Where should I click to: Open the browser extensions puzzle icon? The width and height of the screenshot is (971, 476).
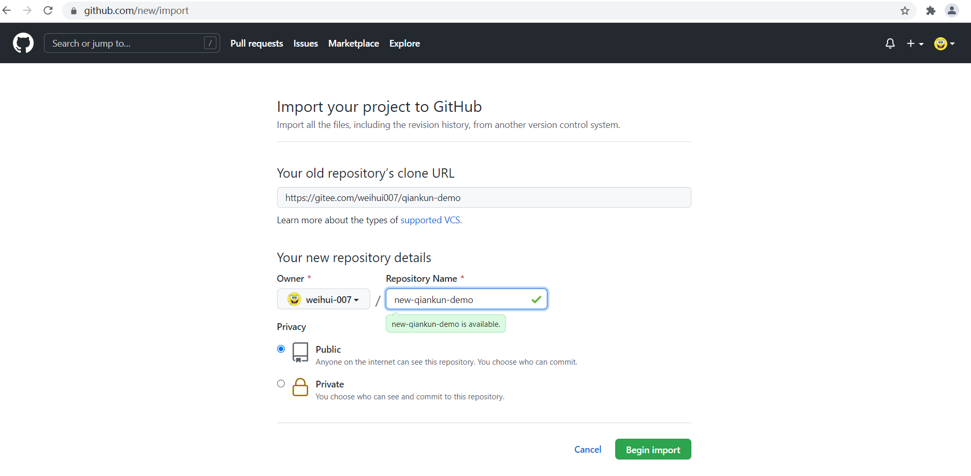pyautogui.click(x=931, y=10)
